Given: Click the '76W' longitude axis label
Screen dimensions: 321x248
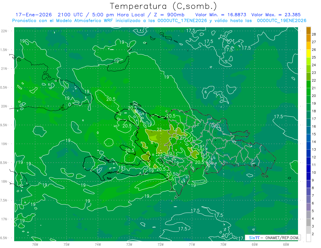Looking at the screenshot, I should pos(35,244).
